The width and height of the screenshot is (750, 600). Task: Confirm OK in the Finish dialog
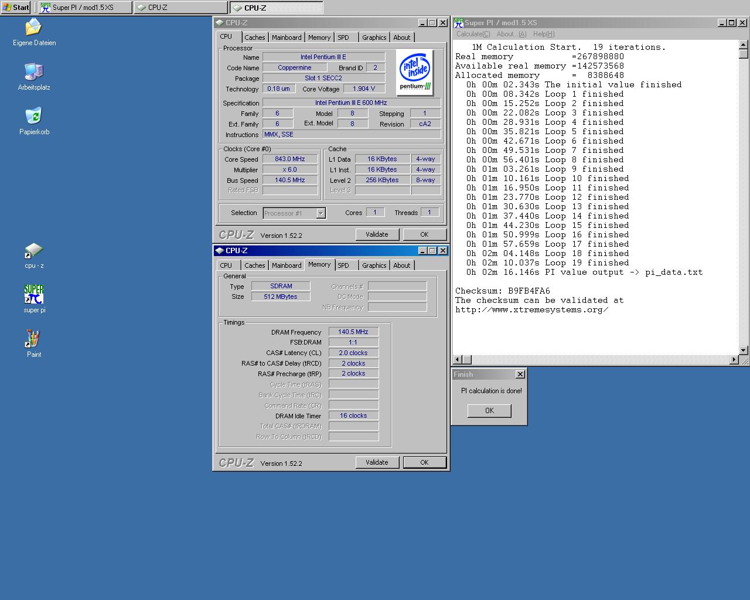tap(489, 411)
